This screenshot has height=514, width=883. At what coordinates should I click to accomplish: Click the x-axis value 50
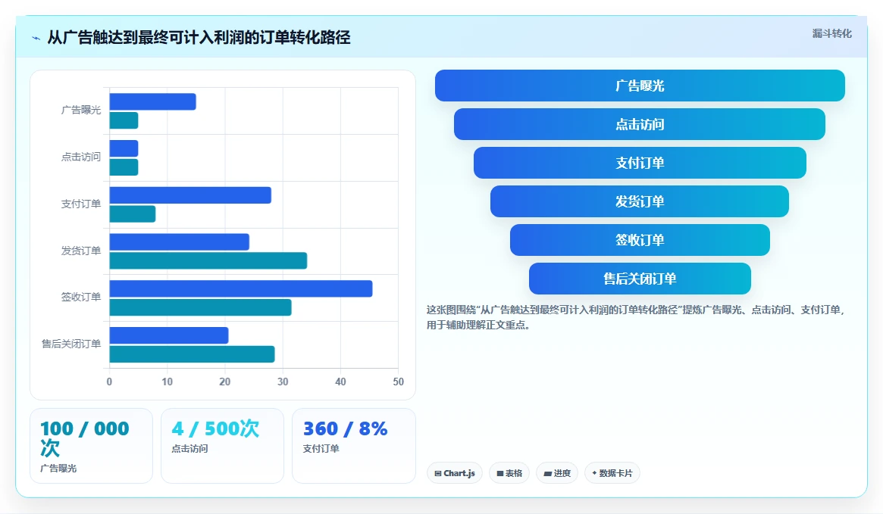[398, 382]
